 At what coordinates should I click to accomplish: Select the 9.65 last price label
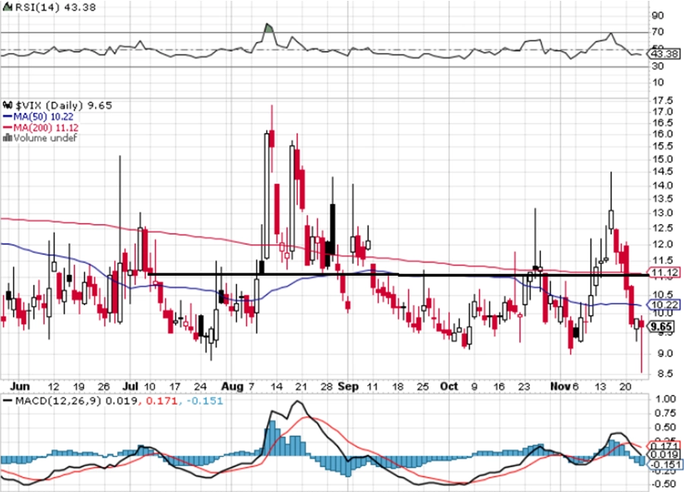click(x=661, y=326)
